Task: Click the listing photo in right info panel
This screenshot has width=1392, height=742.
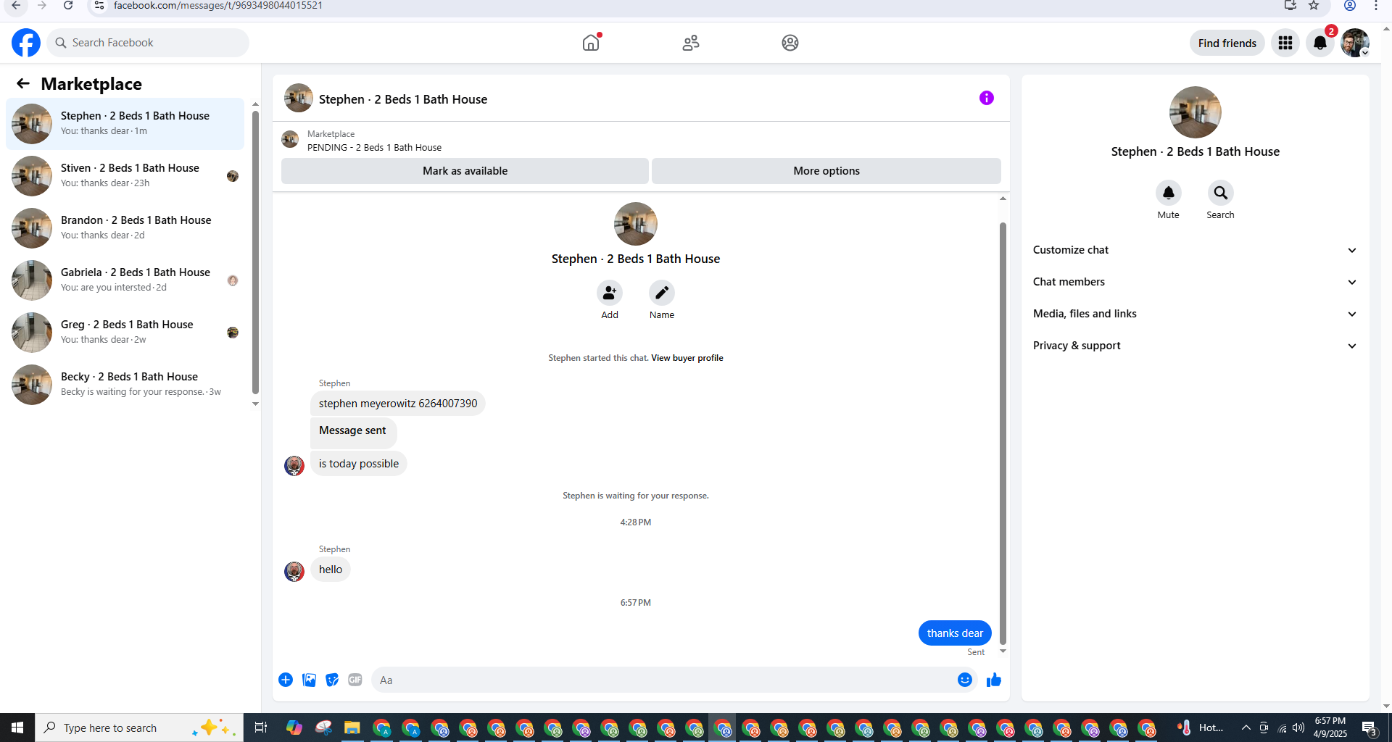Action: (x=1196, y=112)
